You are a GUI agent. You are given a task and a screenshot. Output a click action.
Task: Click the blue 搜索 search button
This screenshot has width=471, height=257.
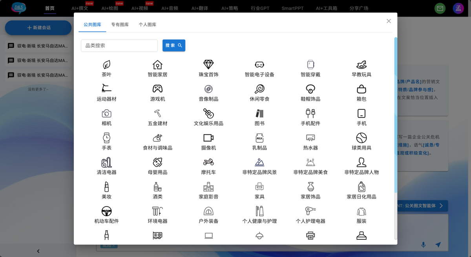[173, 45]
